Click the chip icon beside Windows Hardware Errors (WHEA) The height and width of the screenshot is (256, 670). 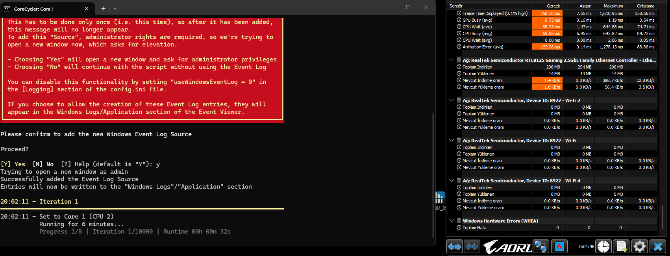(x=459, y=221)
